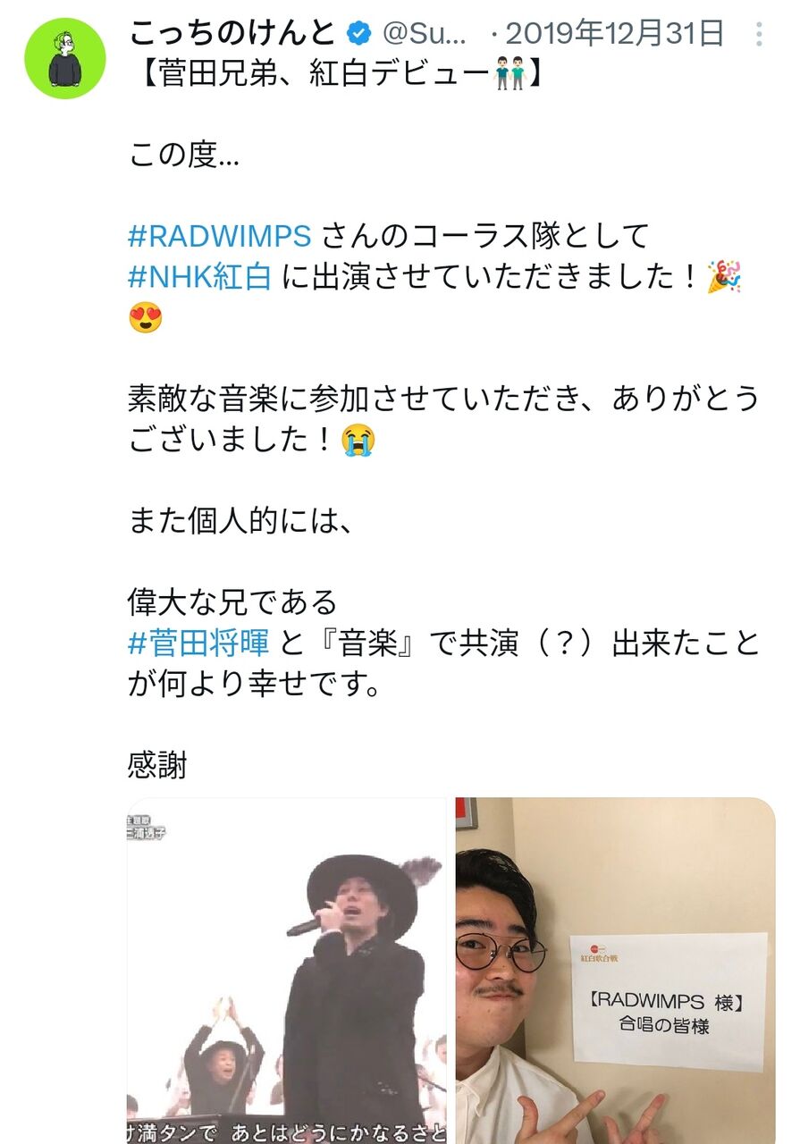Viewport: 800px width, 1144px height.
Task: Click the party popper emoji
Action: (x=724, y=277)
